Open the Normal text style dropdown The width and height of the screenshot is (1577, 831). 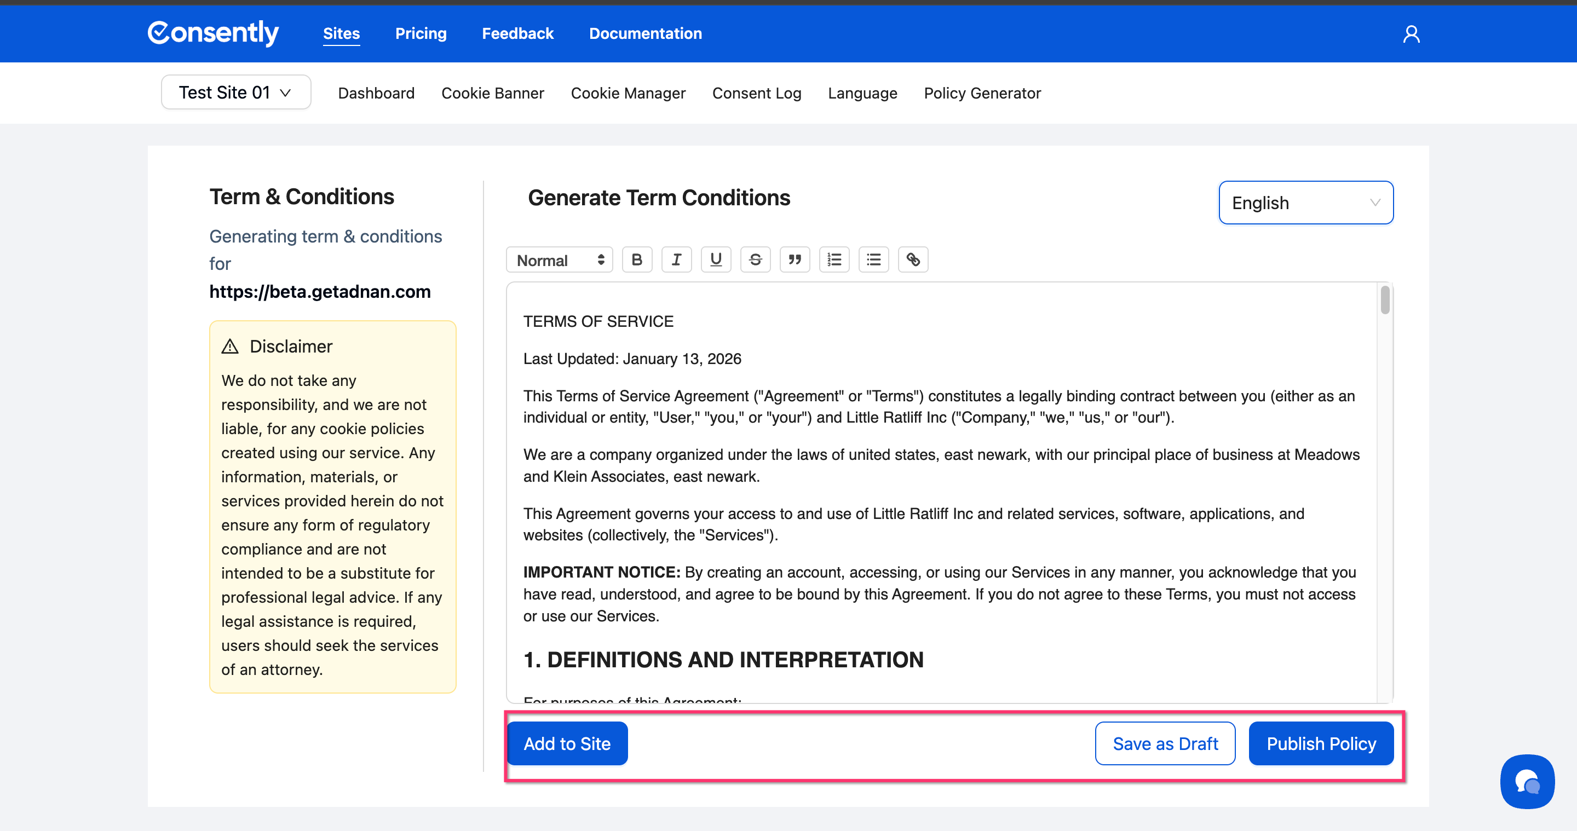[560, 260]
